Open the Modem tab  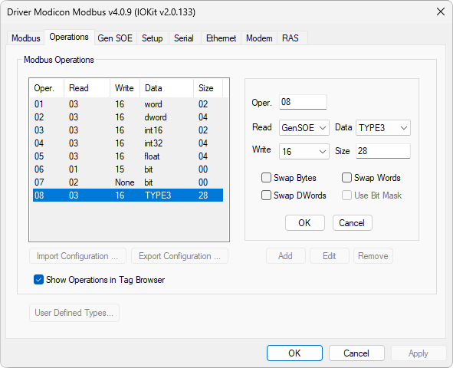point(259,38)
